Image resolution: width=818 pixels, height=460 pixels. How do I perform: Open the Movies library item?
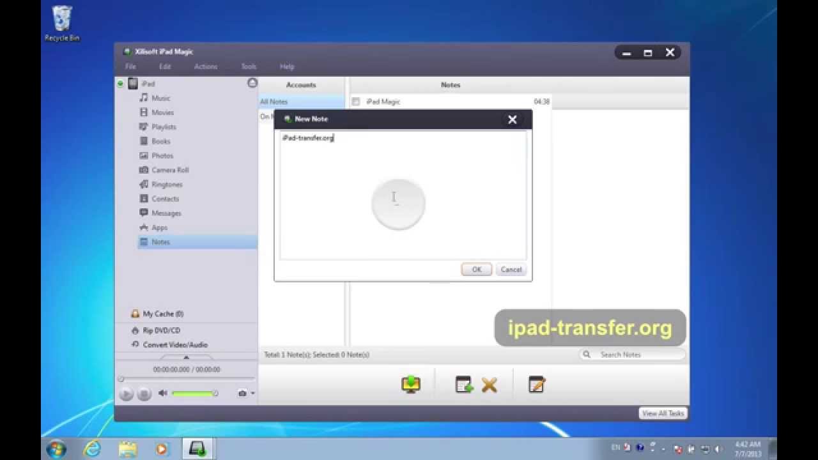pos(162,112)
